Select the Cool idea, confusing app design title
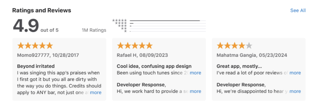The image size is (321, 105). 154,66
